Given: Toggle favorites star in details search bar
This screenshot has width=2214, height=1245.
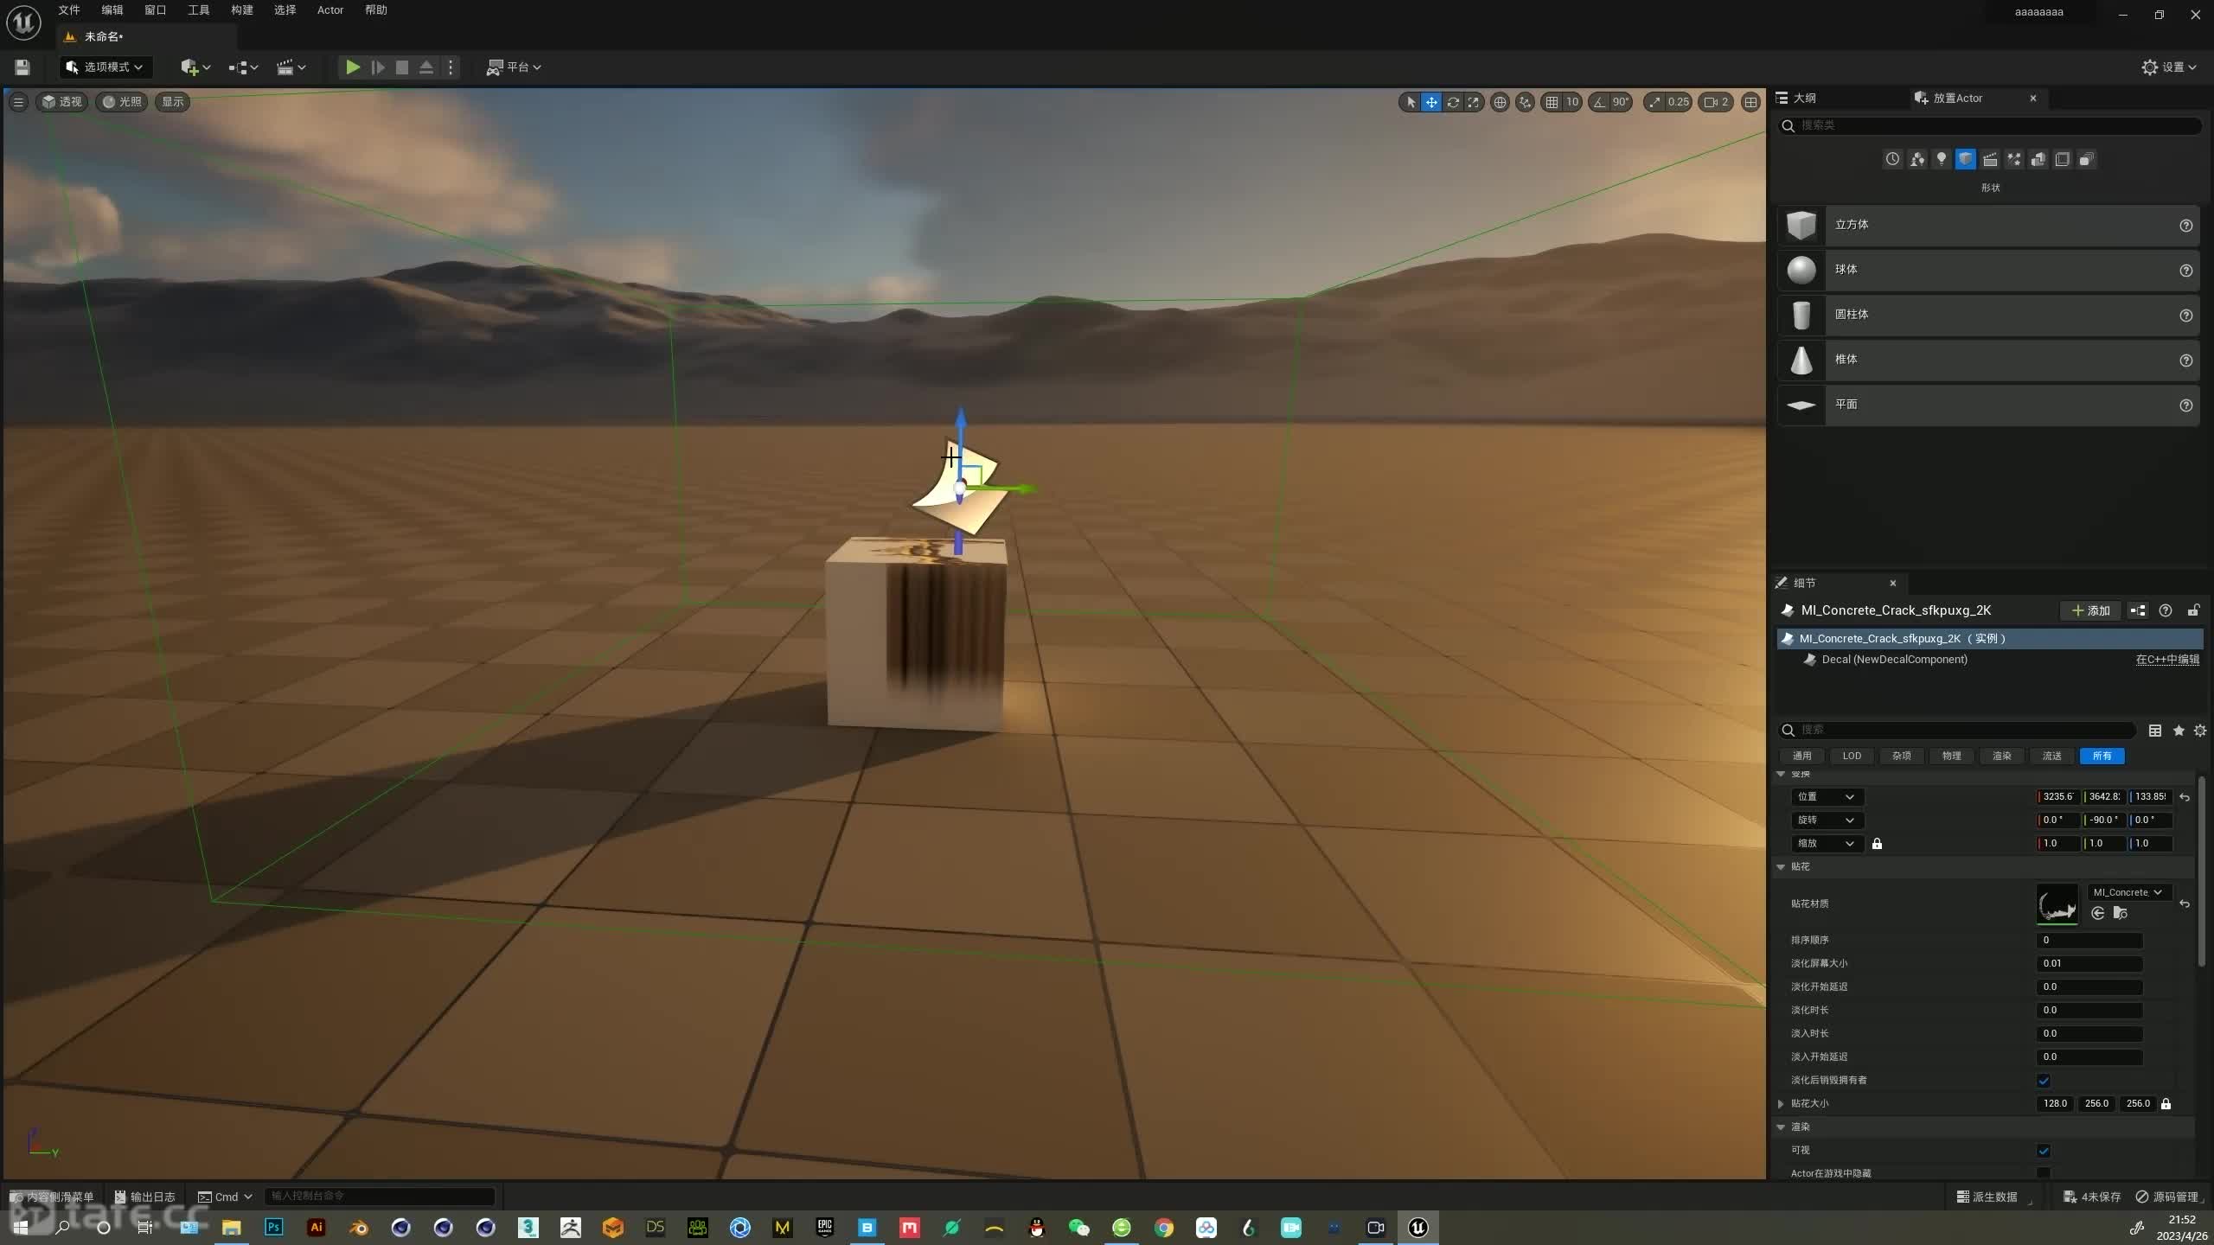Looking at the screenshot, I should coord(2179,731).
